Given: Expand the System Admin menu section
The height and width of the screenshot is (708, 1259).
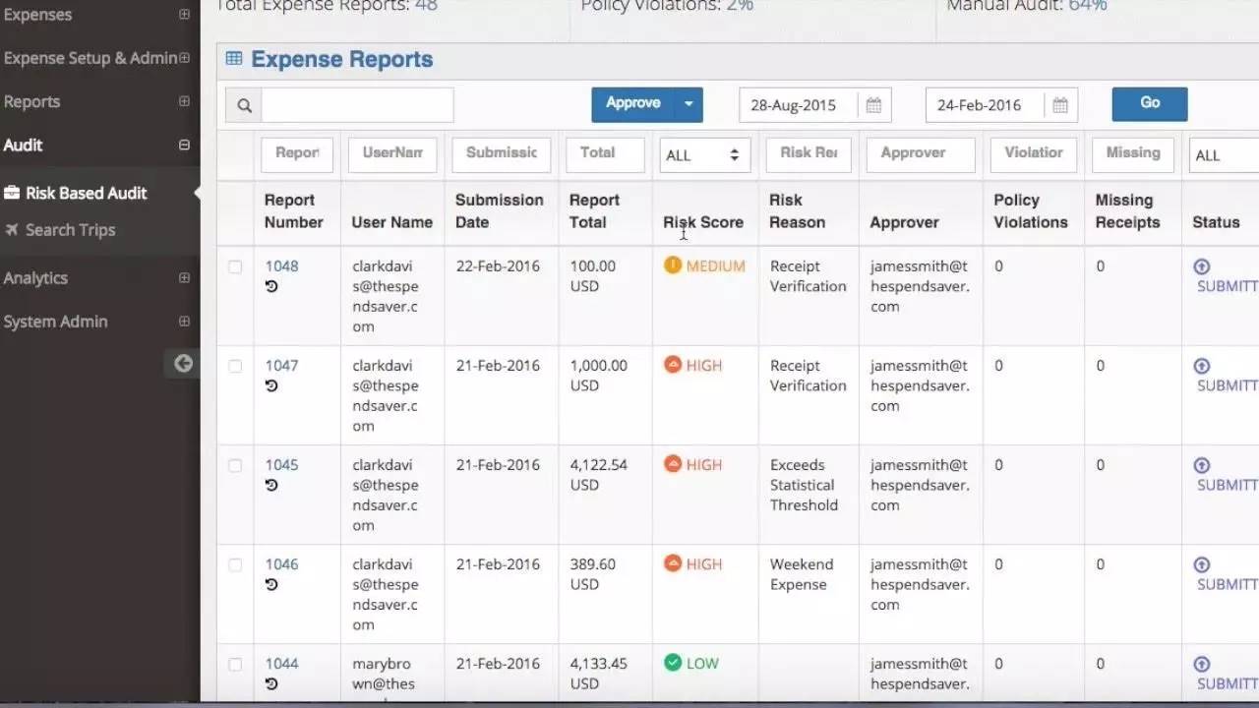Looking at the screenshot, I should [184, 322].
